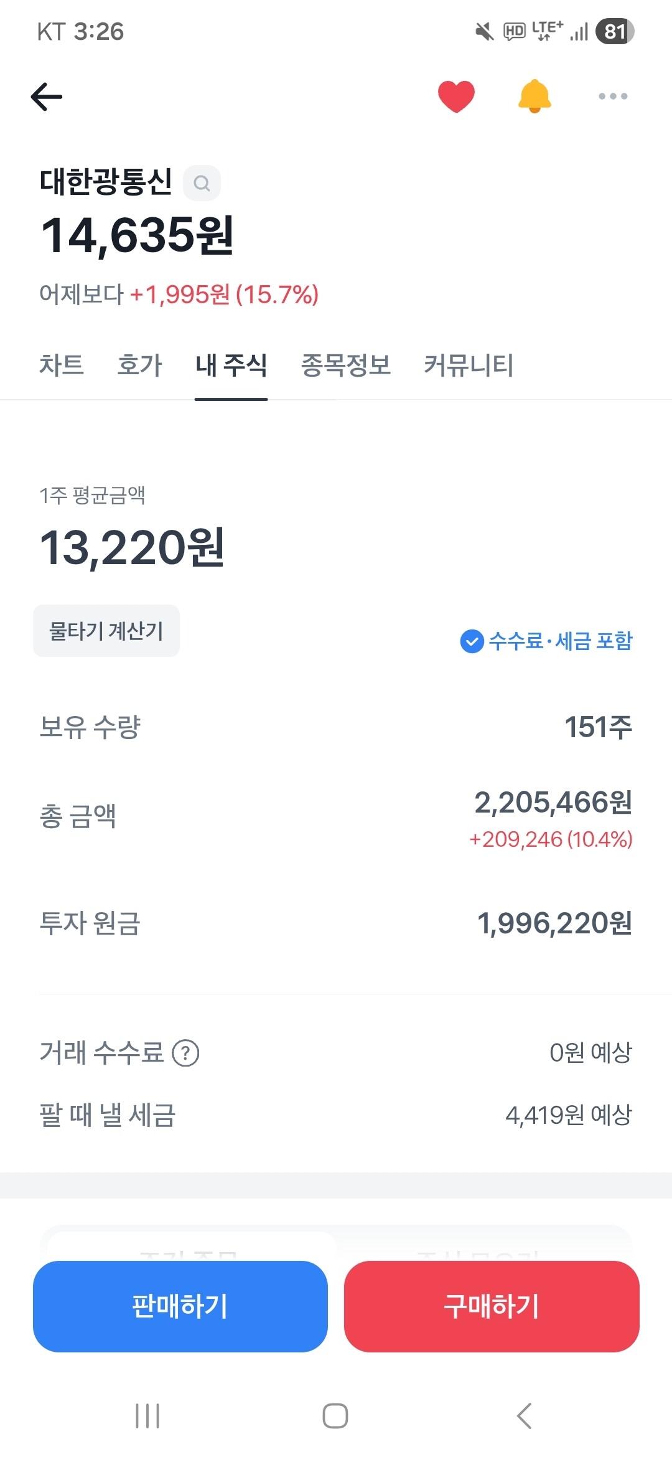This screenshot has height=1457, width=672.
Task: Select the 내 주식 tab
Action: click(x=231, y=365)
